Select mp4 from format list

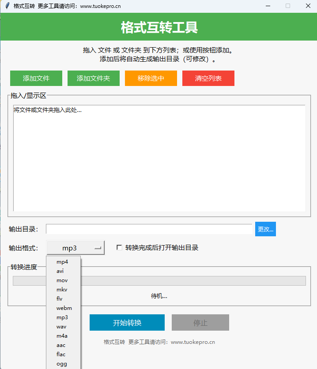[62, 261]
